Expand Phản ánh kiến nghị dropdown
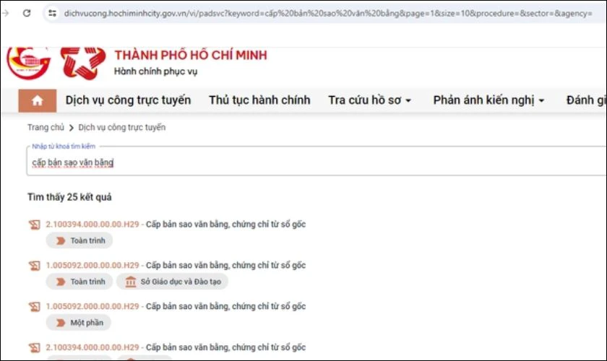The width and height of the screenshot is (607, 361). click(488, 100)
